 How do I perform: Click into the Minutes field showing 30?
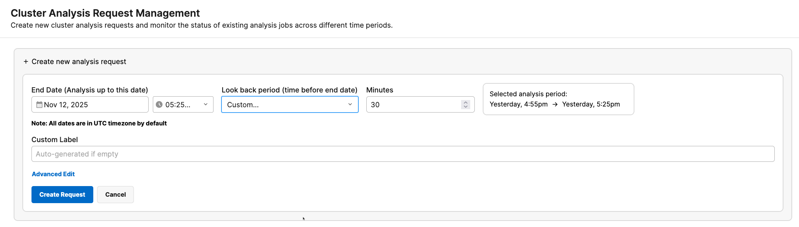coord(413,105)
